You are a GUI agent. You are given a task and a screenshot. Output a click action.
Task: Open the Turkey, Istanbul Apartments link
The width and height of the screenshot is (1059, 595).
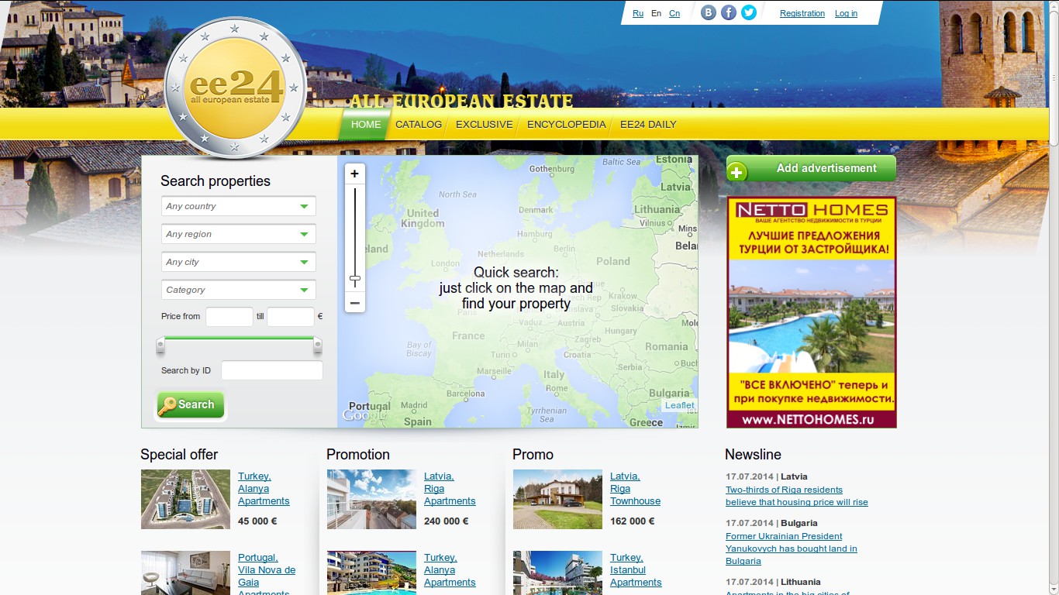[x=636, y=570]
